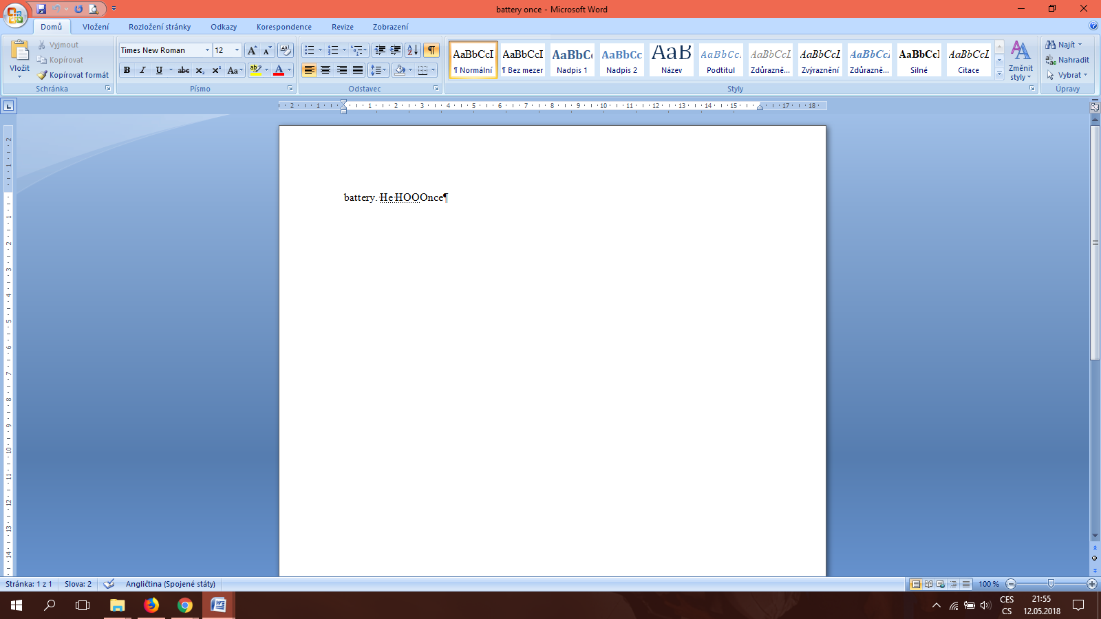1101x619 pixels.
Task: Expand the borders dropdown arrow
Action: click(433, 70)
